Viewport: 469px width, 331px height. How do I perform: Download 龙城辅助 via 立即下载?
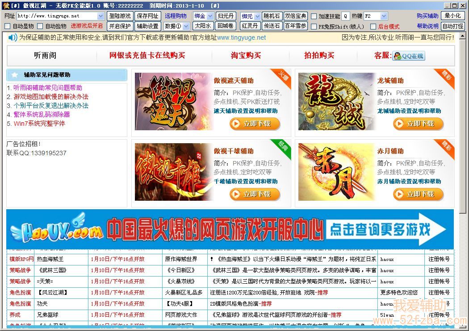pos(419,124)
